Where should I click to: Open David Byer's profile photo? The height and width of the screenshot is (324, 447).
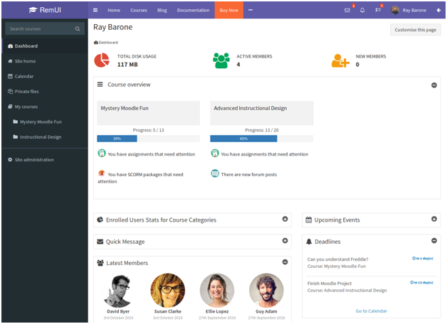pos(118,291)
